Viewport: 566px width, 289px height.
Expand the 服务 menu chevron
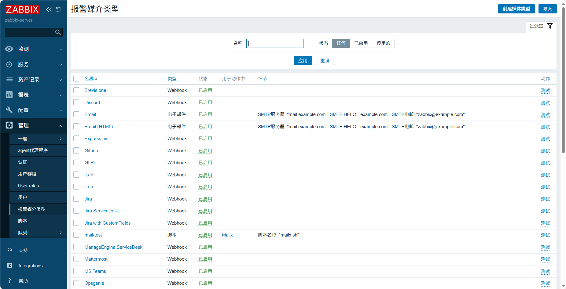pyautogui.click(x=61, y=65)
